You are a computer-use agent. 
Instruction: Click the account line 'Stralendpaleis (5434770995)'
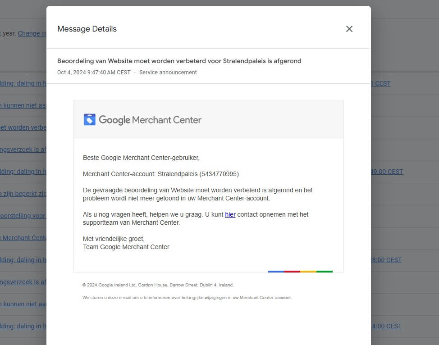[x=198, y=174]
